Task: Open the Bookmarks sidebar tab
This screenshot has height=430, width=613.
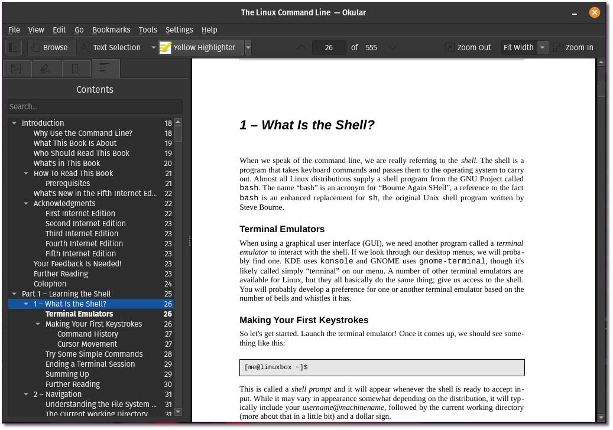Action: coord(75,69)
